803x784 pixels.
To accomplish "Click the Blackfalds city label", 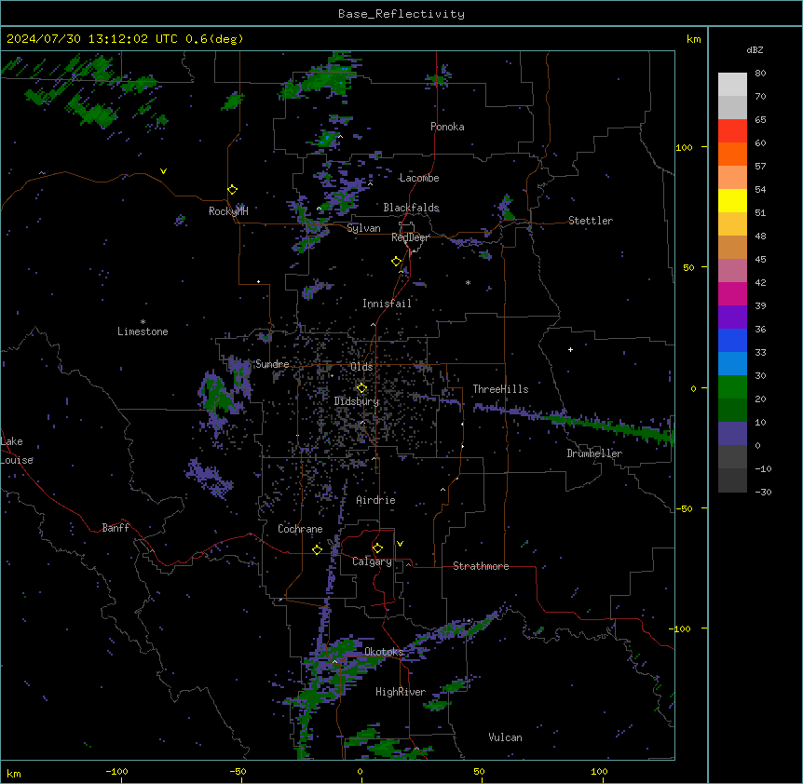I will [411, 208].
